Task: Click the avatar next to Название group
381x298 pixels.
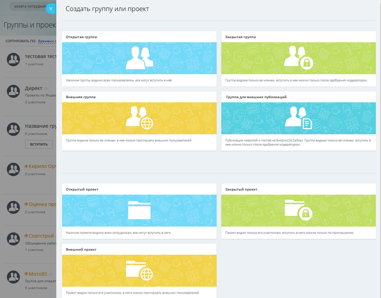Action: coord(13,129)
